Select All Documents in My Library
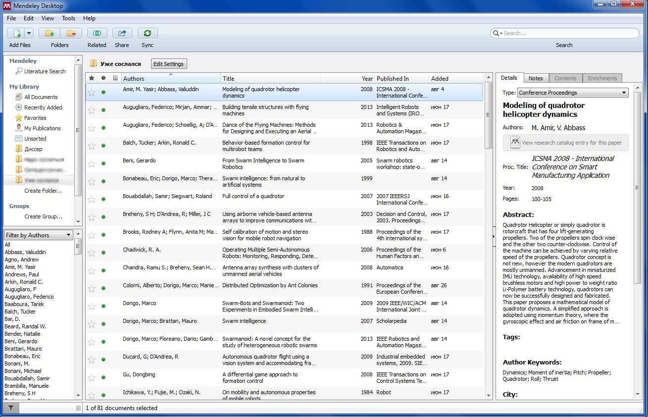Image resolution: width=648 pixels, height=417 pixels. click(x=41, y=97)
